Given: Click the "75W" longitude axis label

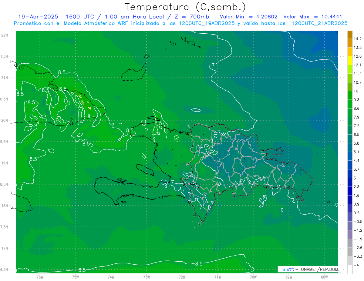Looking at the screenshot, I should click(x=75, y=277).
